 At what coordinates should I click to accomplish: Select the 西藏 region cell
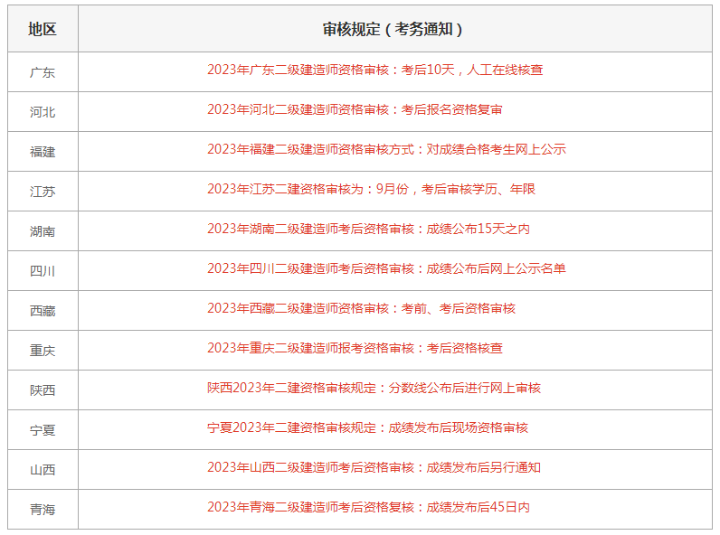click(x=43, y=311)
